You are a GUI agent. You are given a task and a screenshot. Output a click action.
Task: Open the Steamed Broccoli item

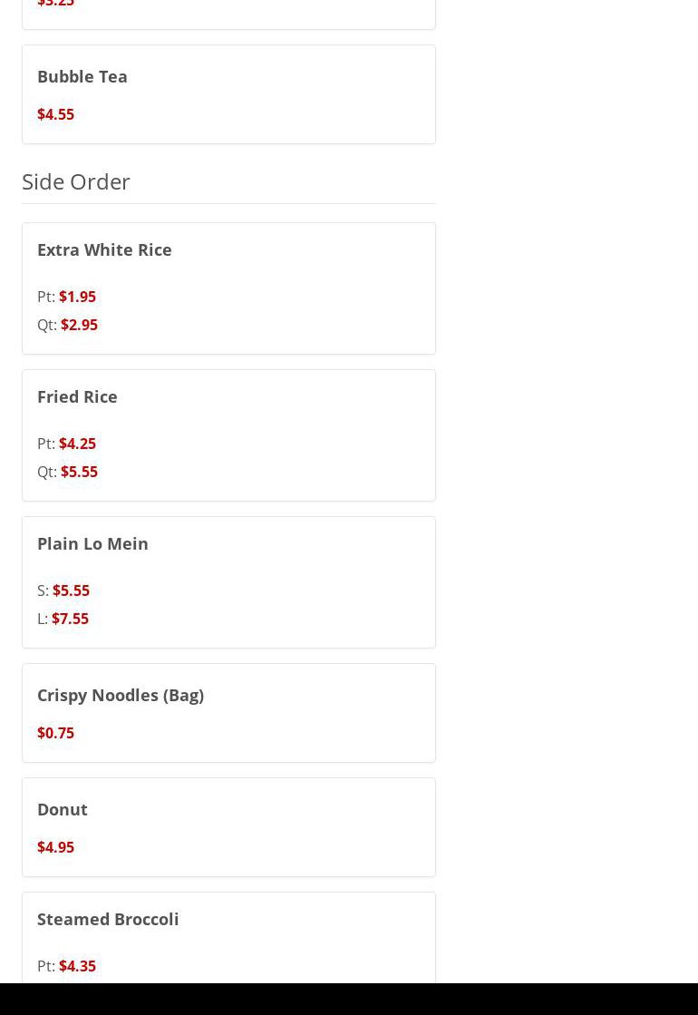(x=108, y=919)
